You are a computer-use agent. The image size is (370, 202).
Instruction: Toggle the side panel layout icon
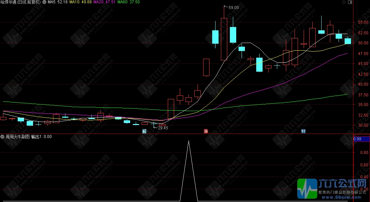point(350,2)
